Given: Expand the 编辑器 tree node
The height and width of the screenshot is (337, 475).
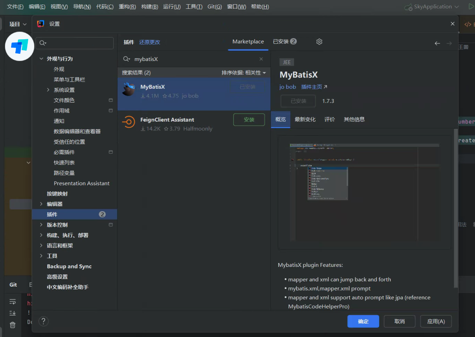Looking at the screenshot, I should (41, 204).
